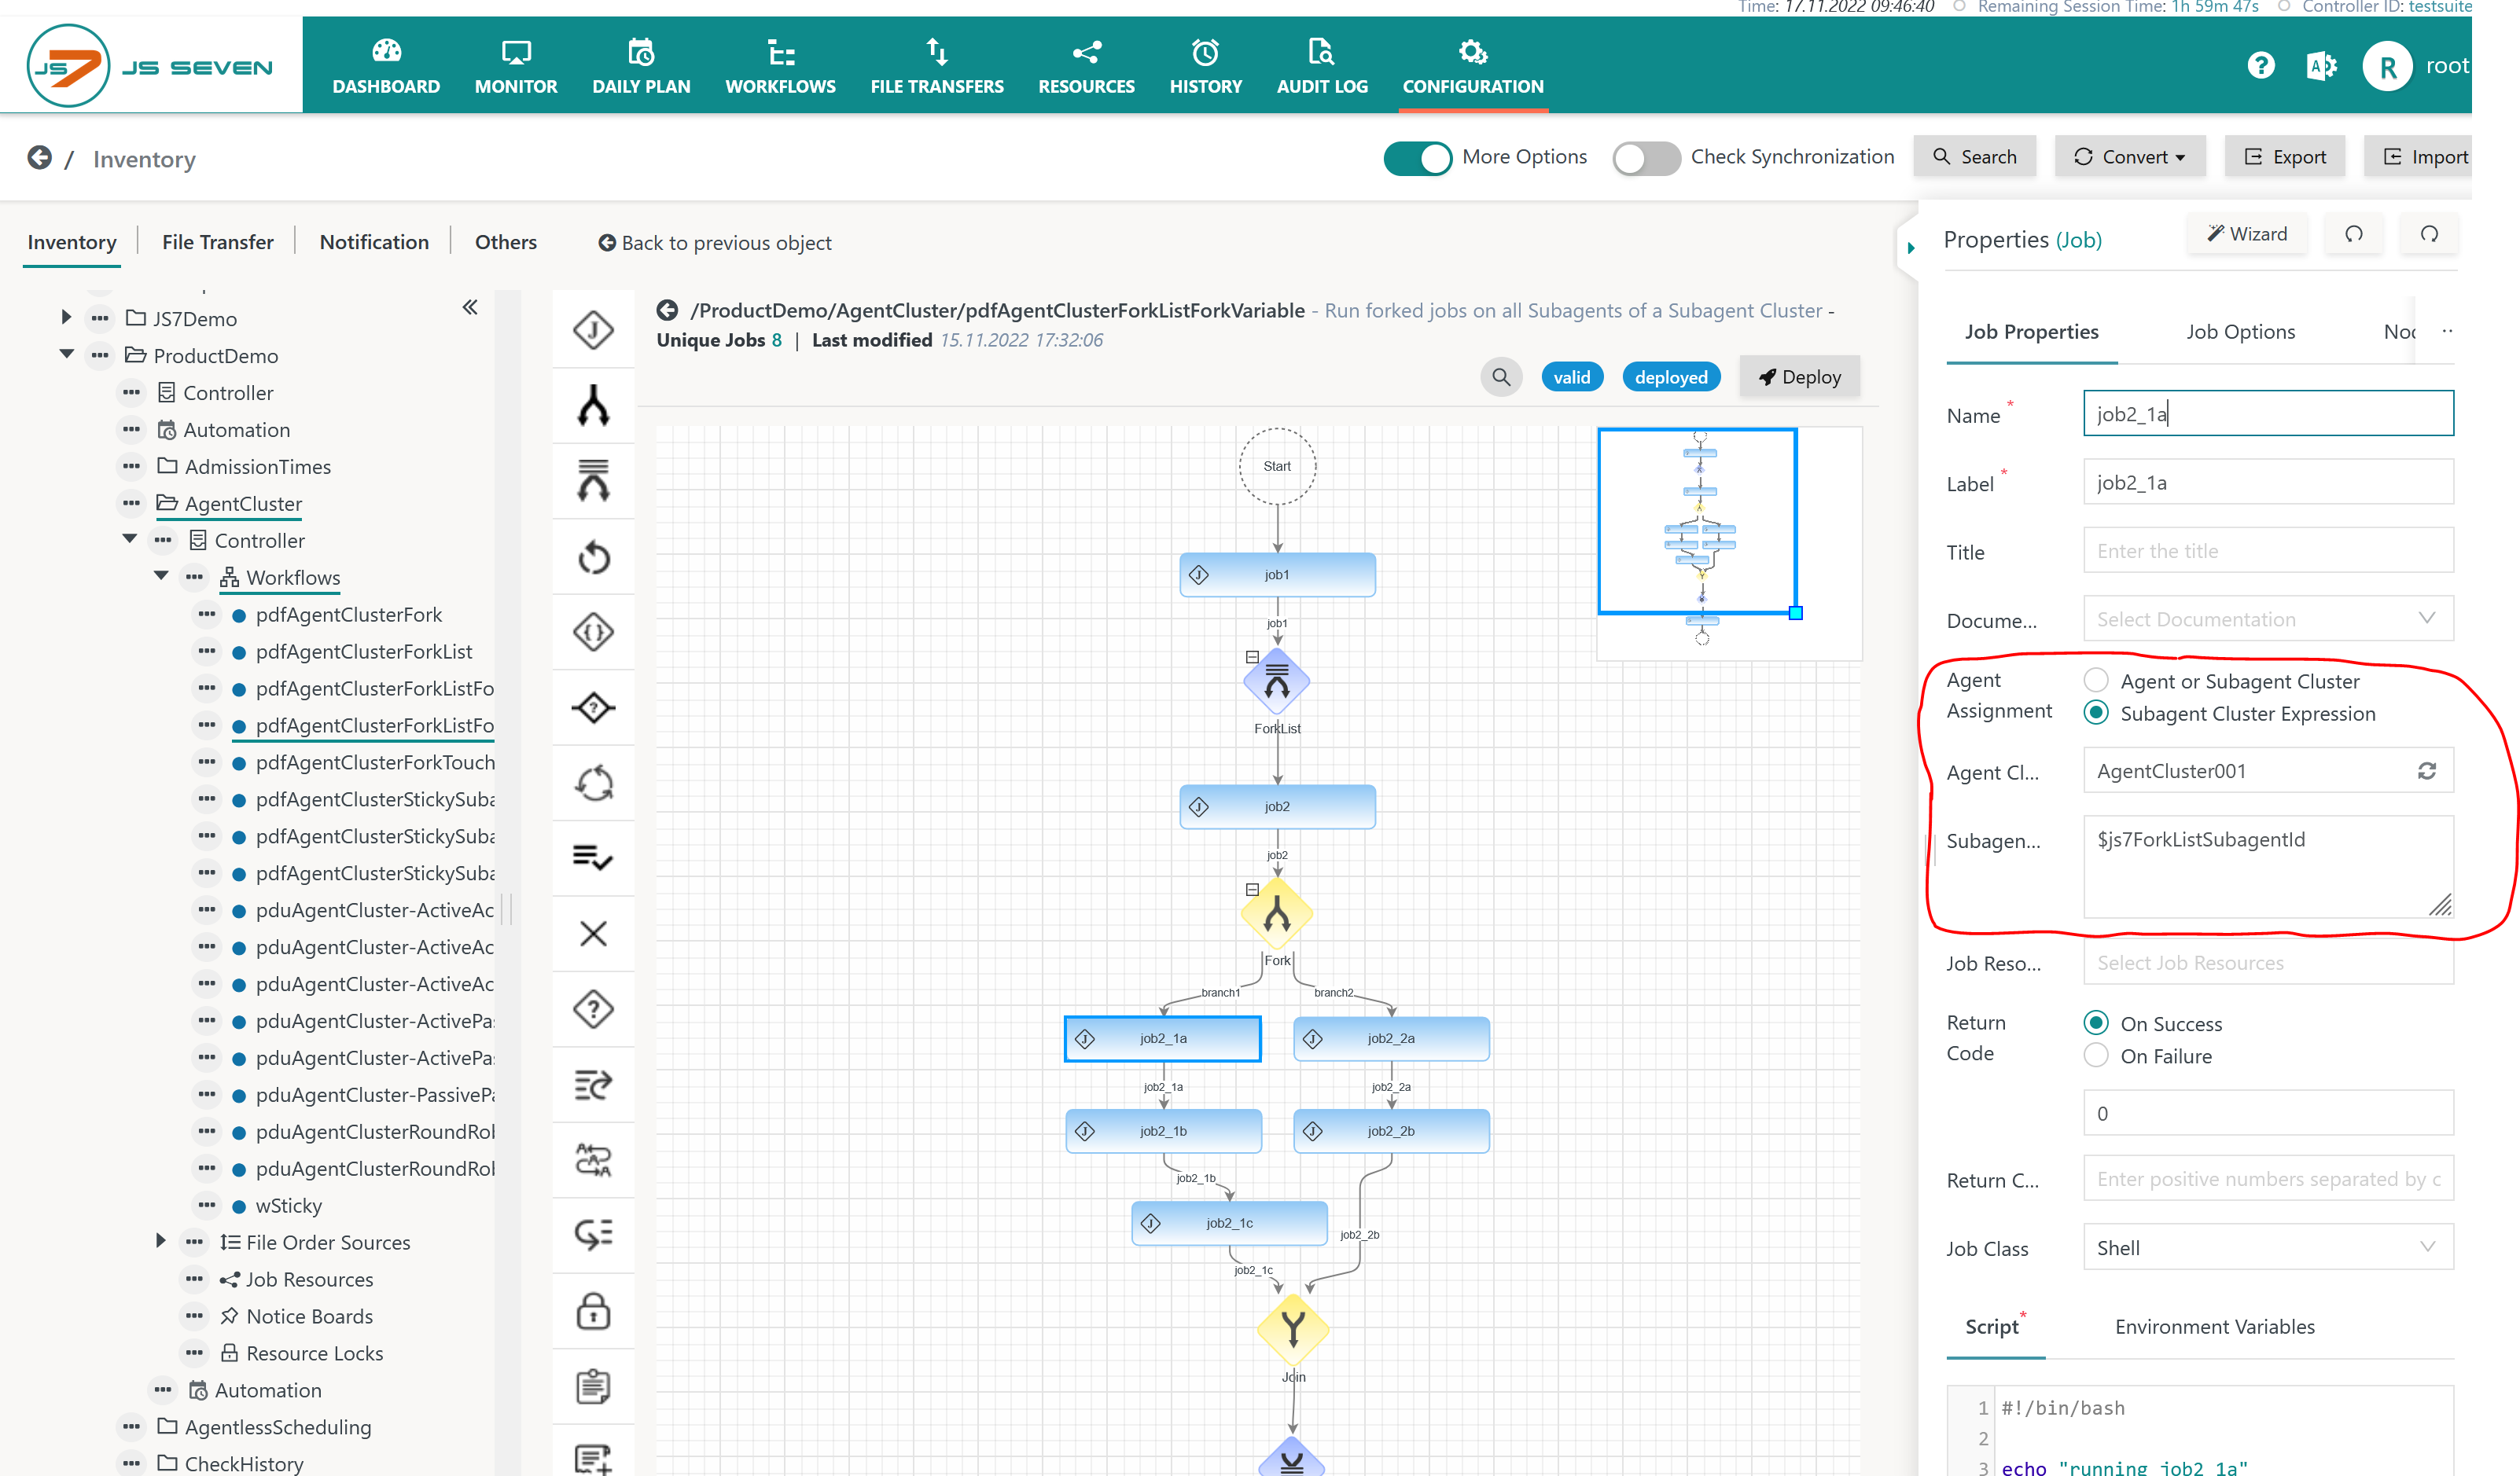The width and height of the screenshot is (2520, 1476).
Task: Open options menu for pdfAgentClusterFork
Action: [x=206, y=614]
